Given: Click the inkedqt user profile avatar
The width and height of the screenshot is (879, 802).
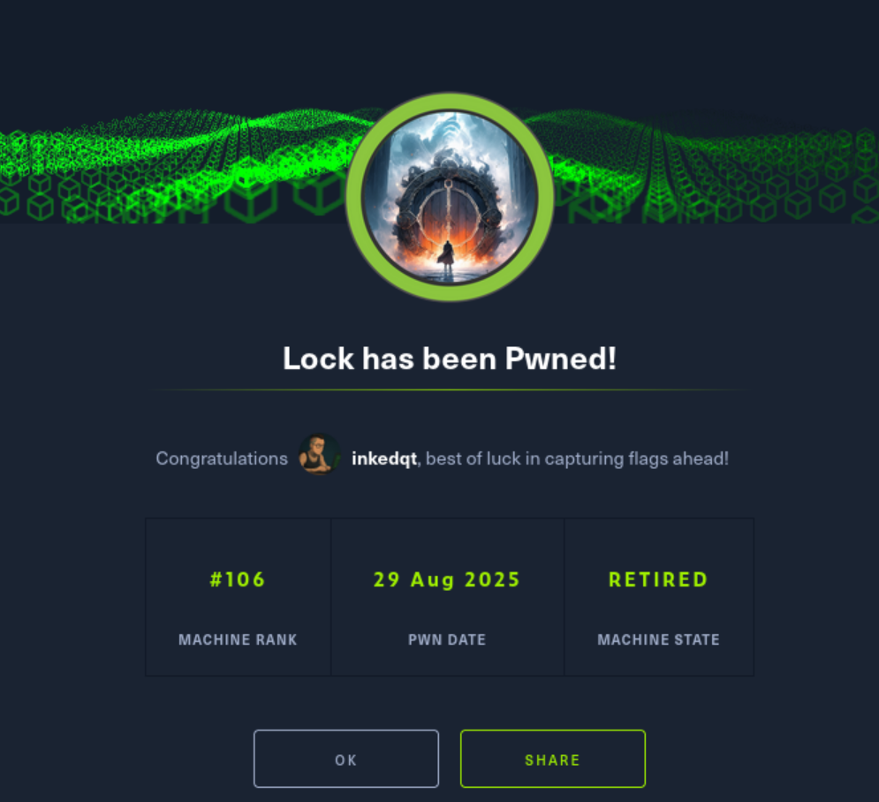Looking at the screenshot, I should (x=319, y=455).
